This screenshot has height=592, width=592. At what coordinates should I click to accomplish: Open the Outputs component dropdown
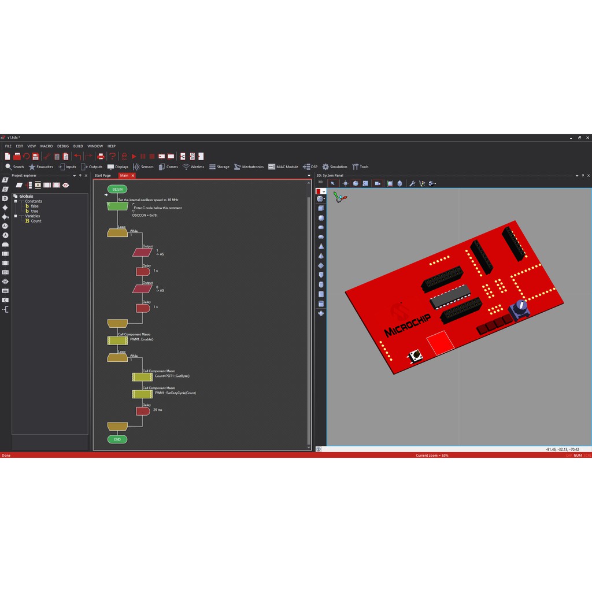(91, 166)
